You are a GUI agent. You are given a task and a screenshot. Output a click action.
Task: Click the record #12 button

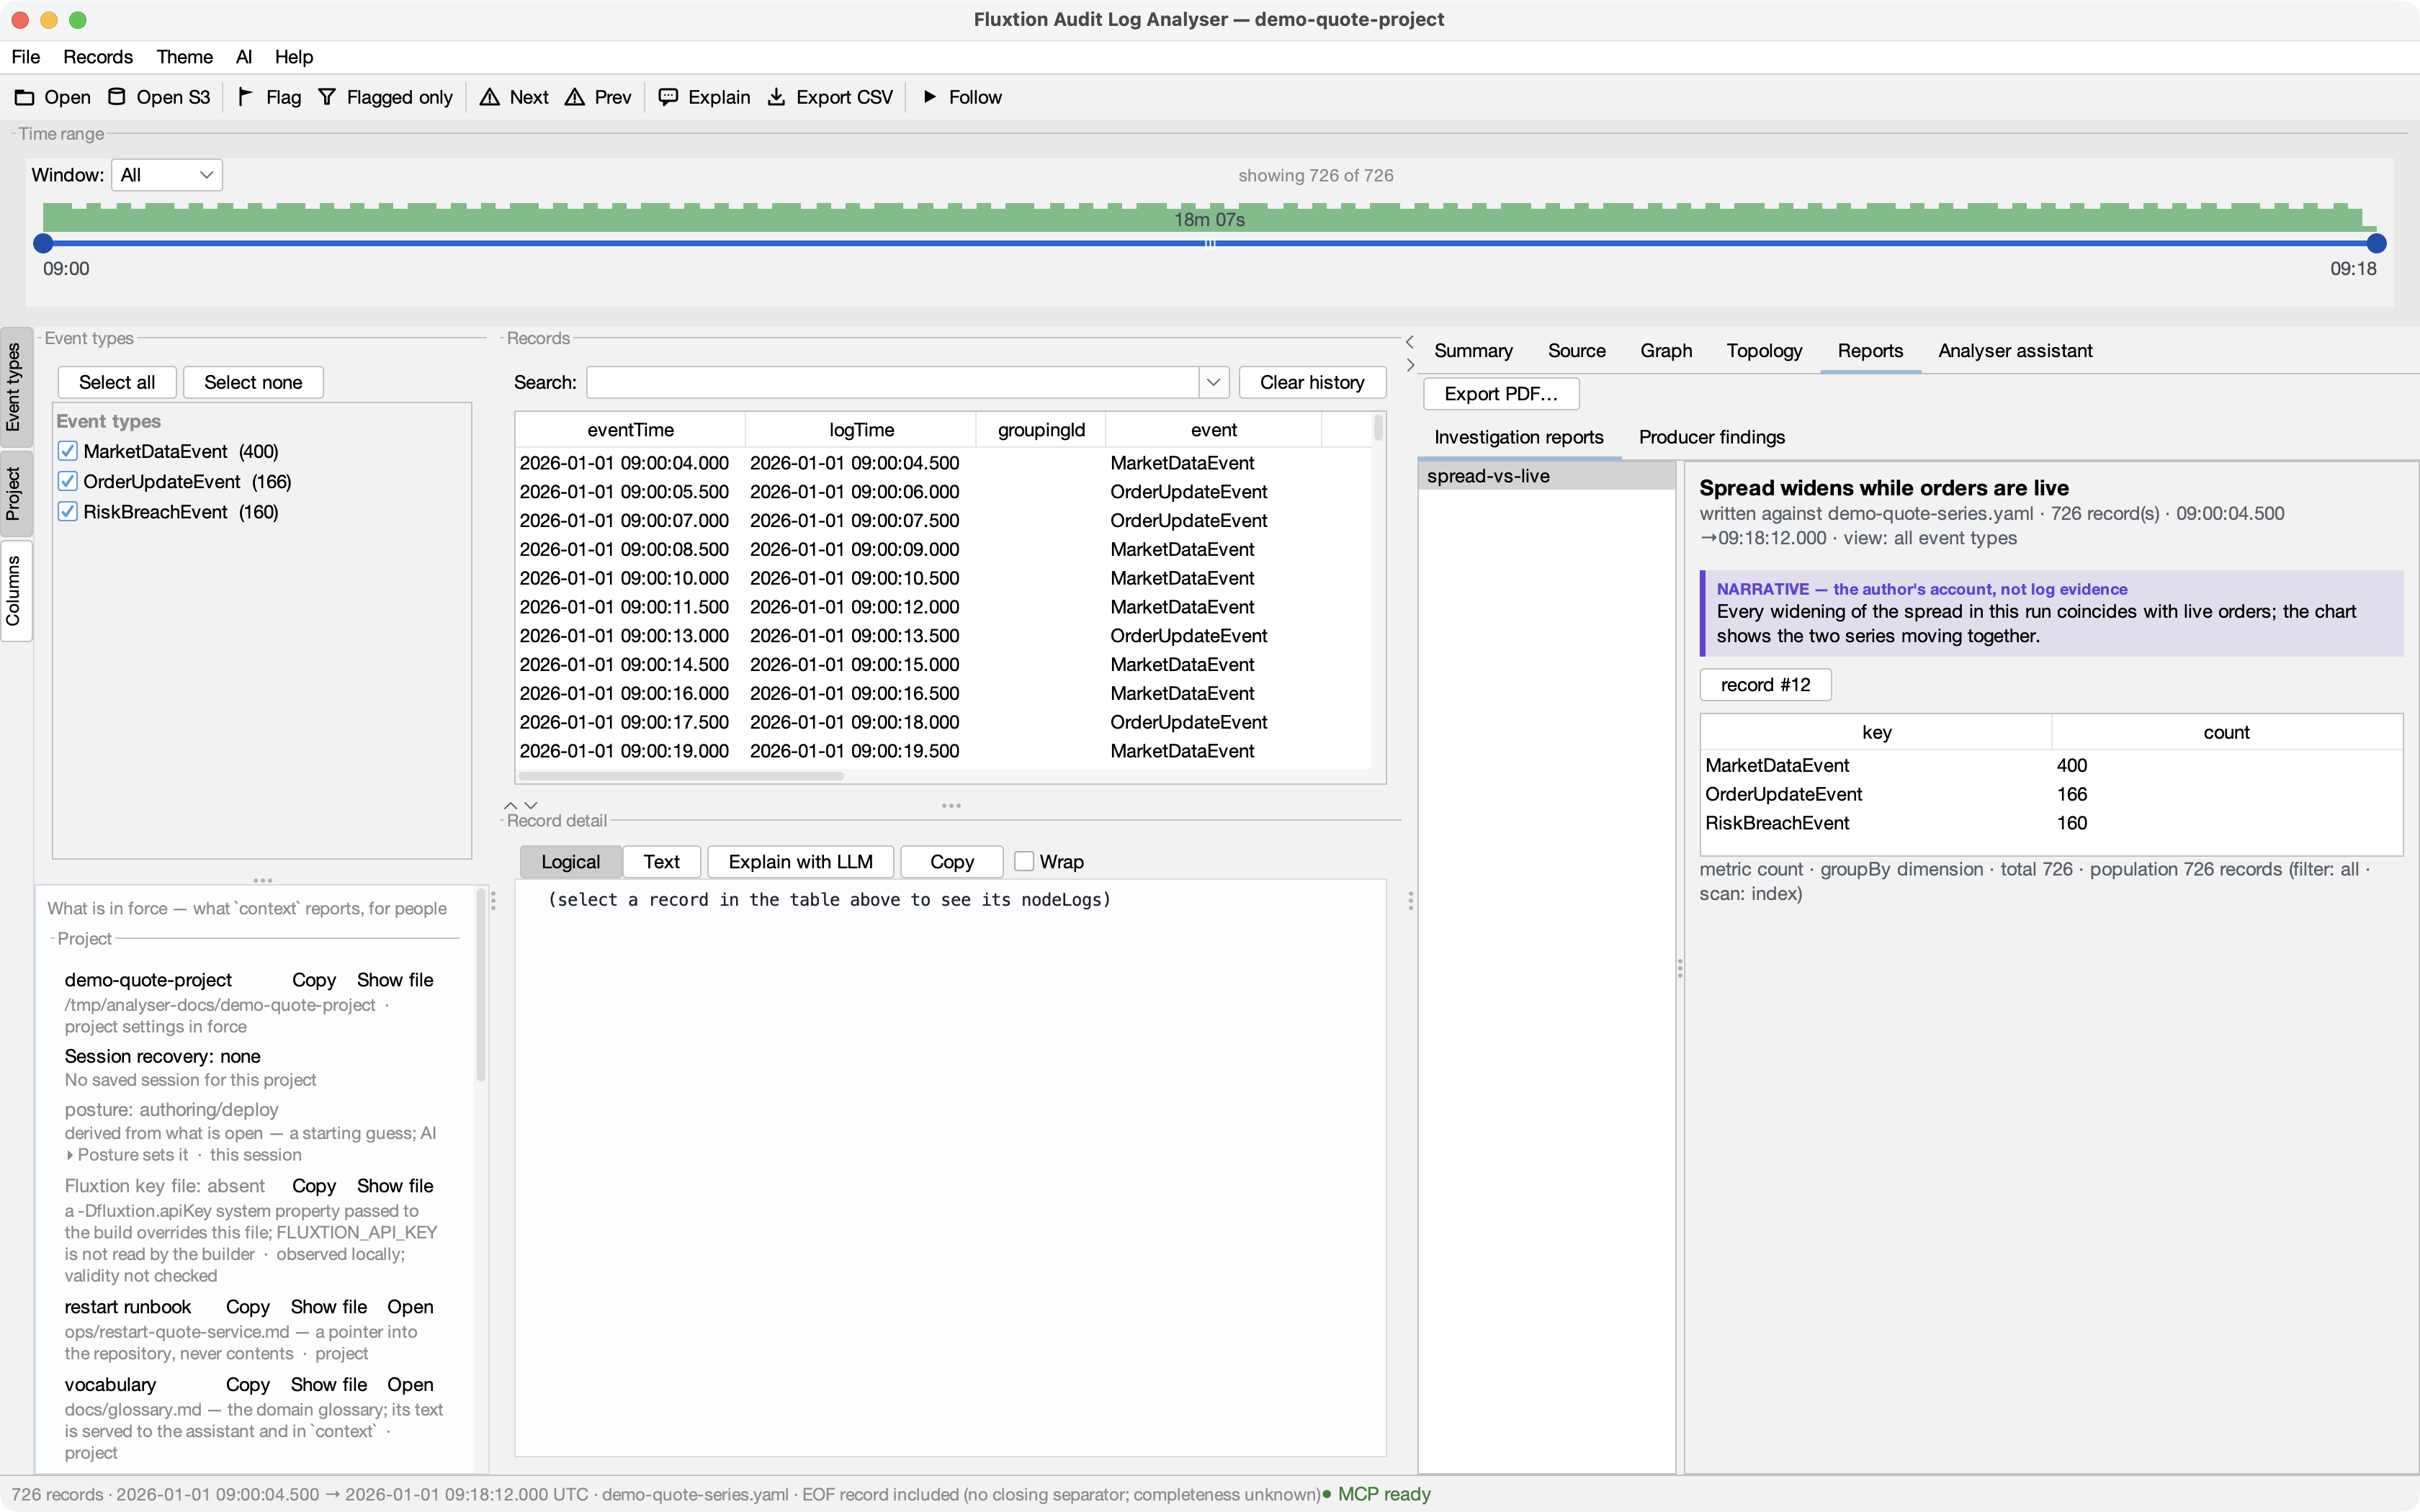(1765, 685)
